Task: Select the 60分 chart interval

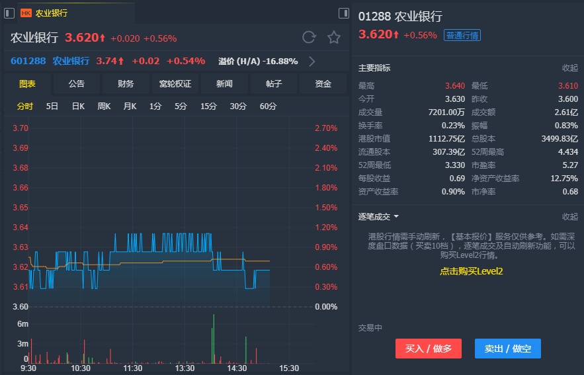Action: point(268,106)
